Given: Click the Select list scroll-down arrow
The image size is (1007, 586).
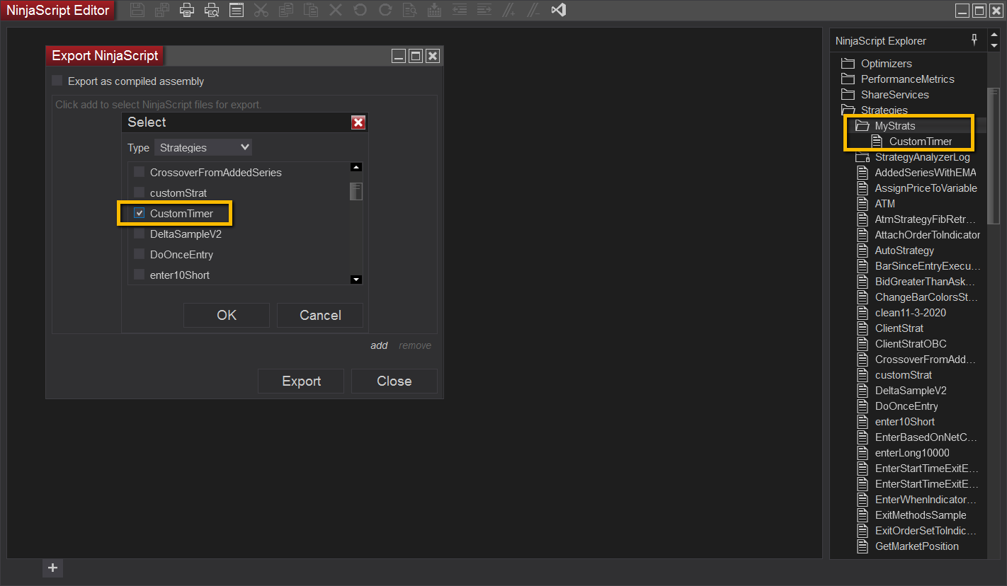Looking at the screenshot, I should tap(356, 280).
